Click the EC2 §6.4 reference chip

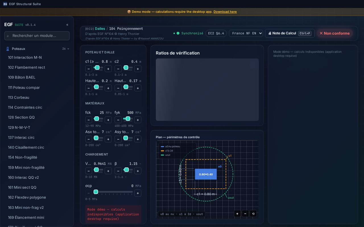[x=216, y=33]
